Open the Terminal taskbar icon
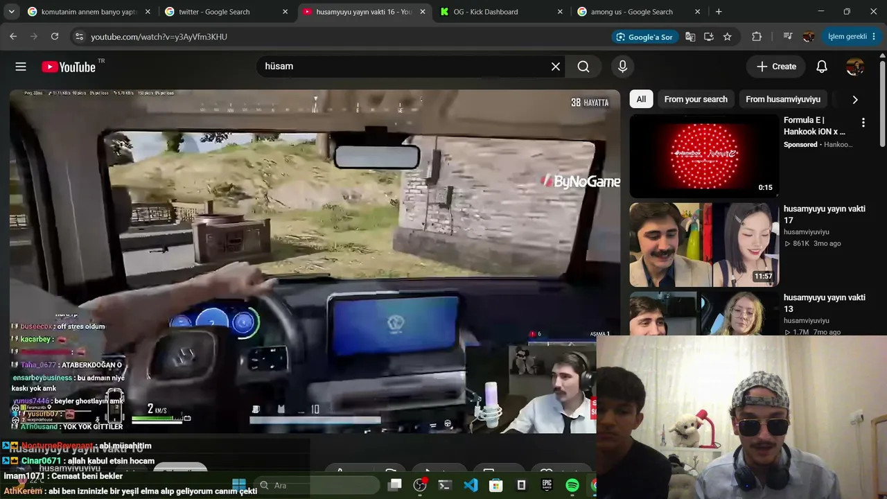 [445, 485]
